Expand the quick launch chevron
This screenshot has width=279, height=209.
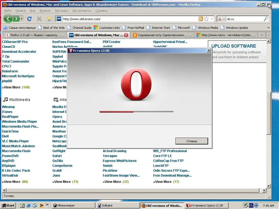pos(47,205)
